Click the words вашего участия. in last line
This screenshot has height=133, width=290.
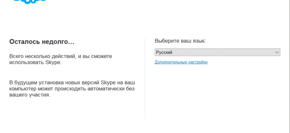click(30, 95)
